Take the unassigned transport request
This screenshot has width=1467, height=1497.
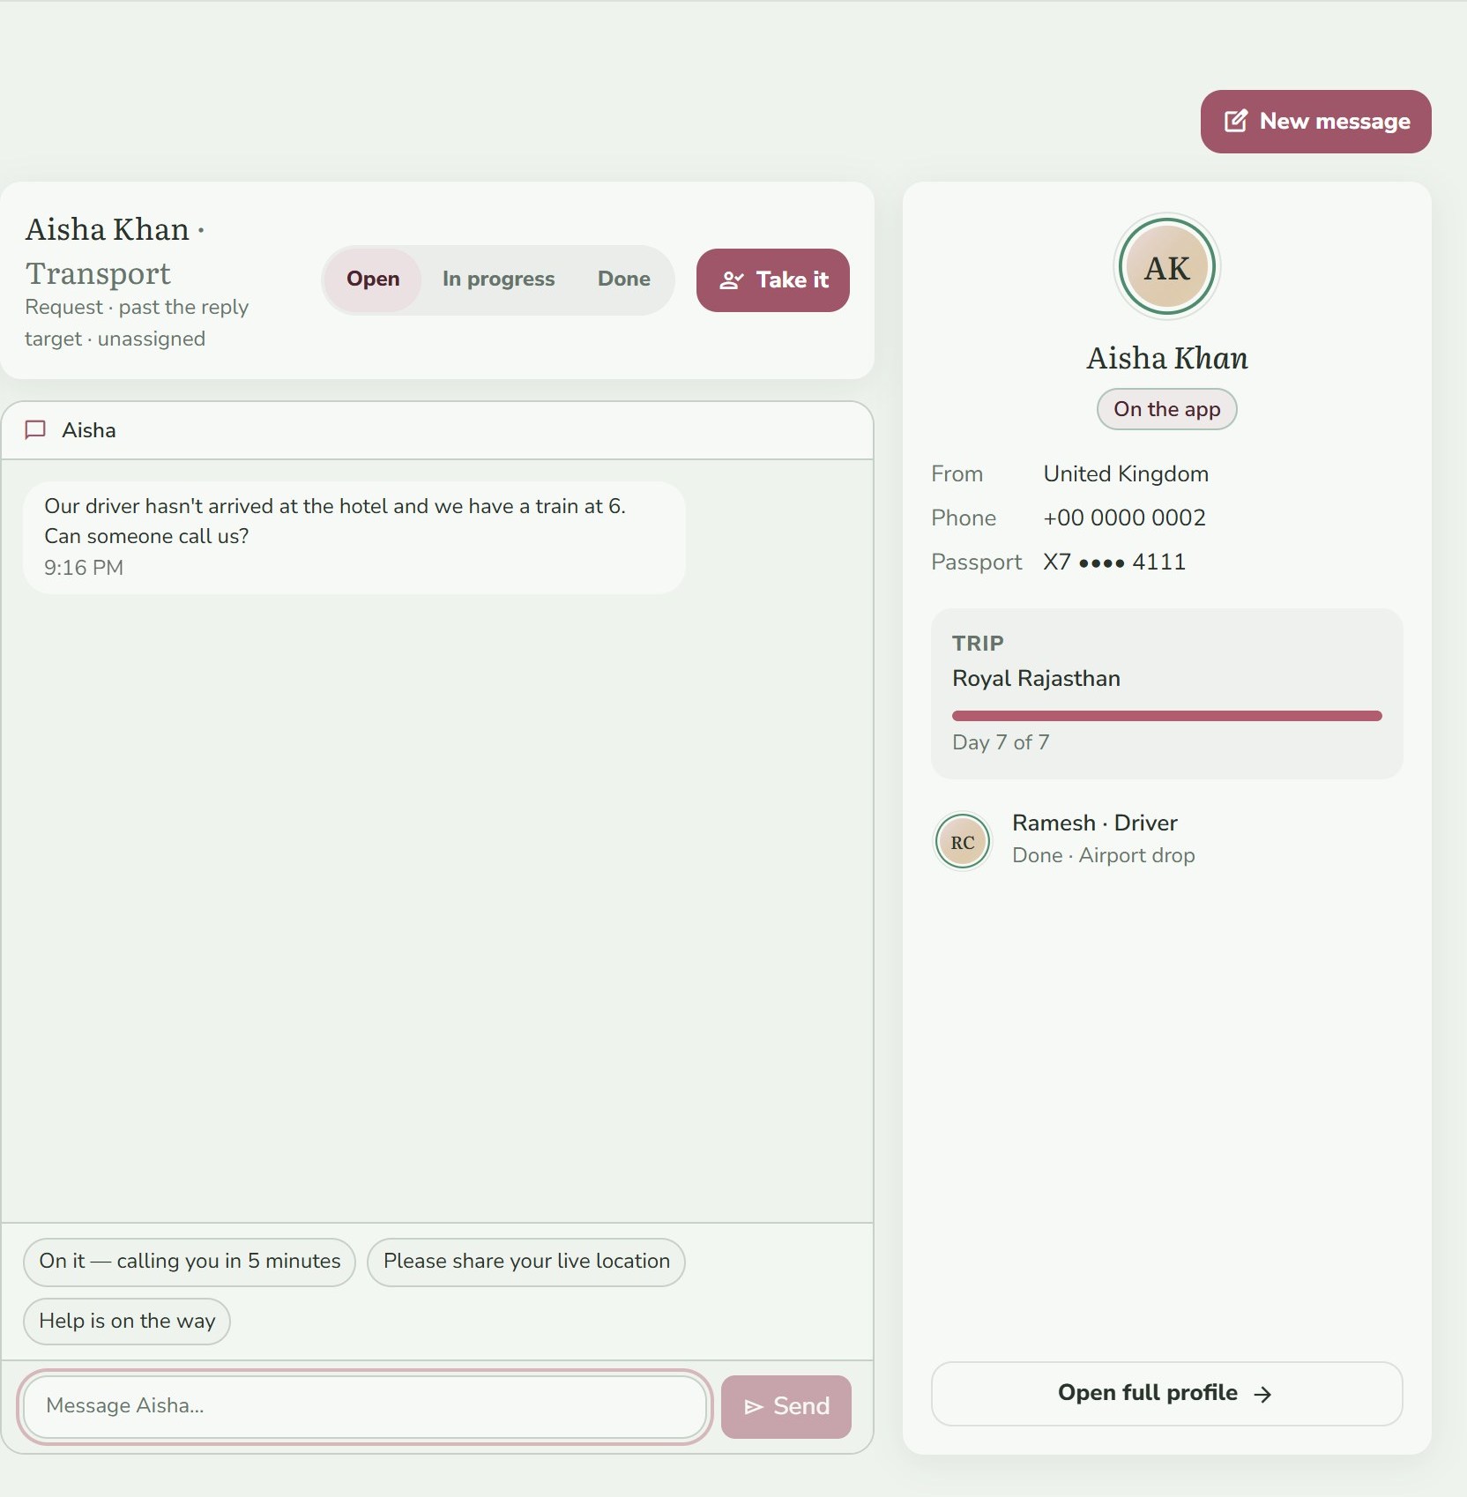tap(773, 280)
